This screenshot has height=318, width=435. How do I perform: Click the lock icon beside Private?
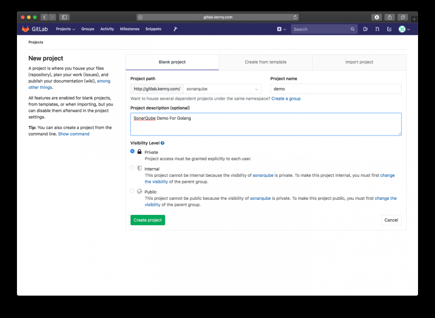pos(140,152)
